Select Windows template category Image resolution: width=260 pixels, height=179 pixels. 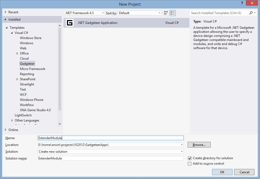click(26, 43)
